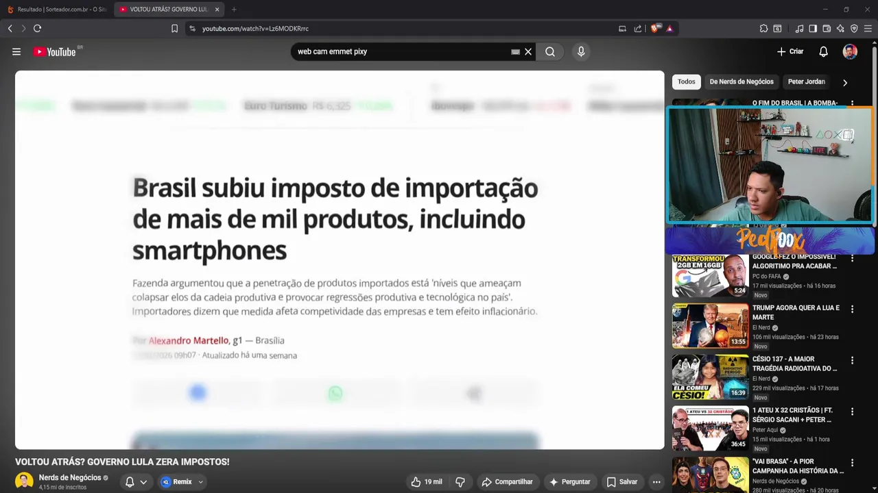Click the search magnifier button
878x493 pixels.
pos(550,51)
